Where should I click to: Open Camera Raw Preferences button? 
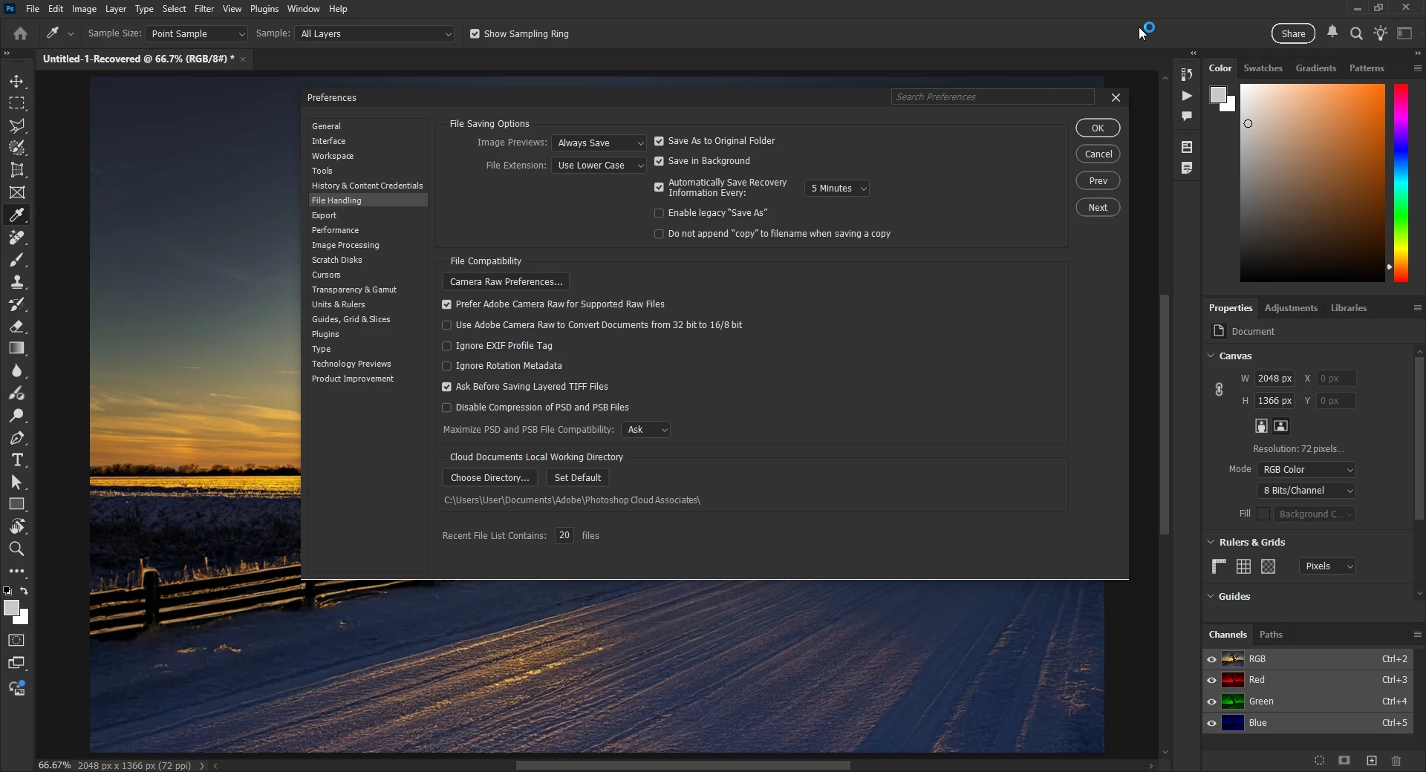506,282
